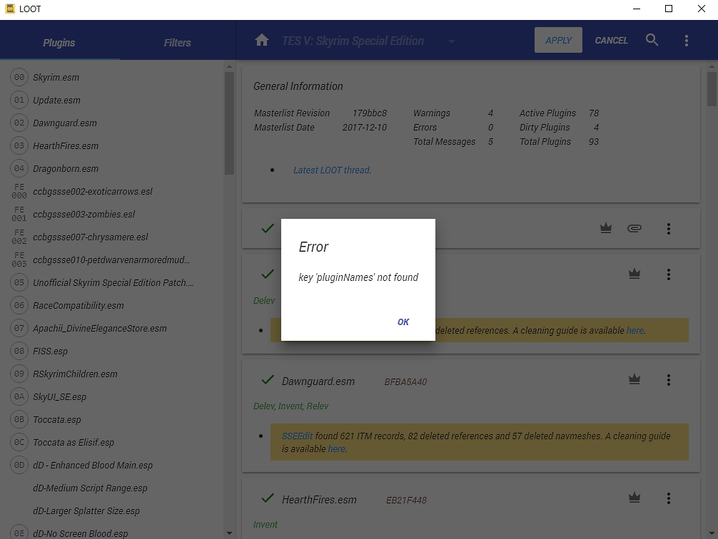Image resolution: width=718 pixels, height=539 pixels.
Task: Open the Dawnguard.esm card three-dot menu
Action: pos(669,380)
